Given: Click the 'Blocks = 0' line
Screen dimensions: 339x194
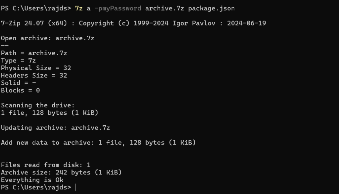Looking at the screenshot, I should tap(20, 90).
